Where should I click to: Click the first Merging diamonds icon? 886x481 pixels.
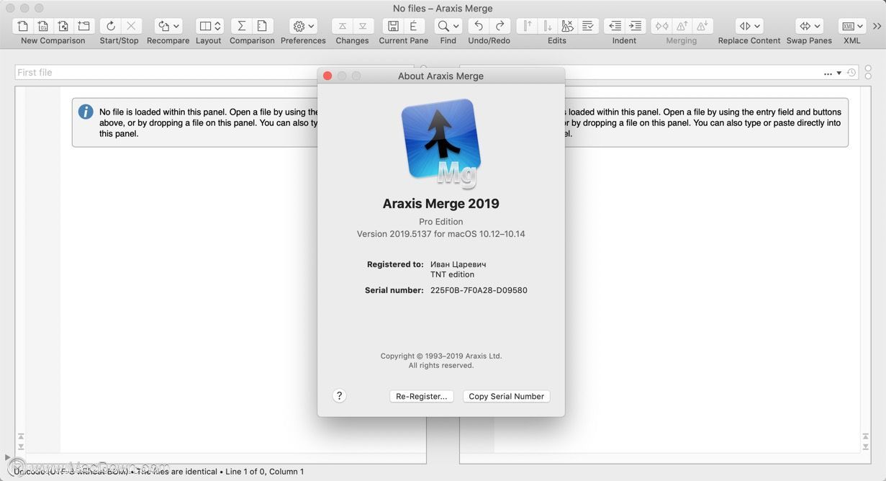(661, 26)
